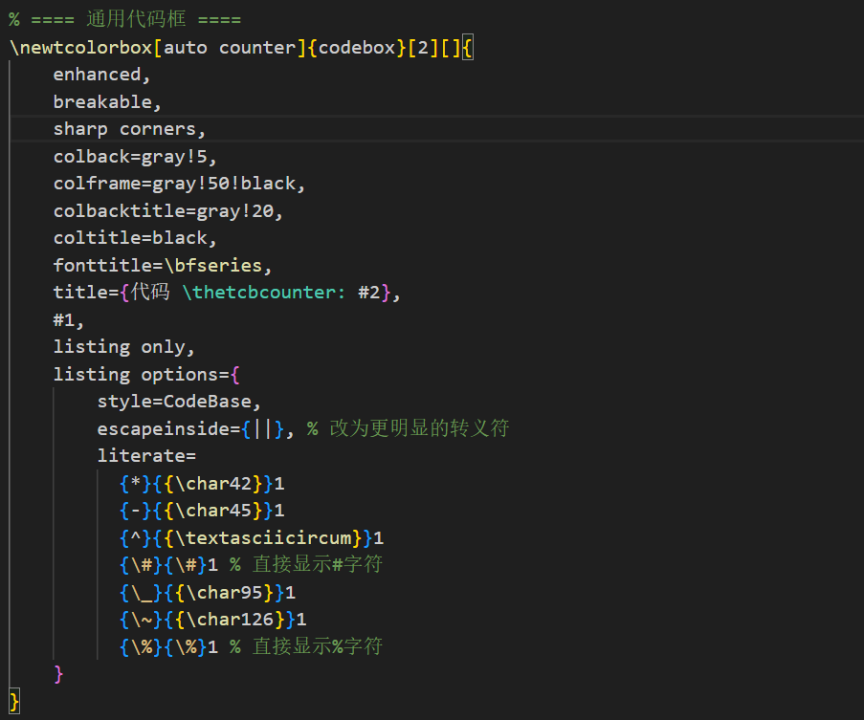This screenshot has width=864, height=720.
Task: Click 'style=CodeBase,' line
Action: (x=179, y=402)
